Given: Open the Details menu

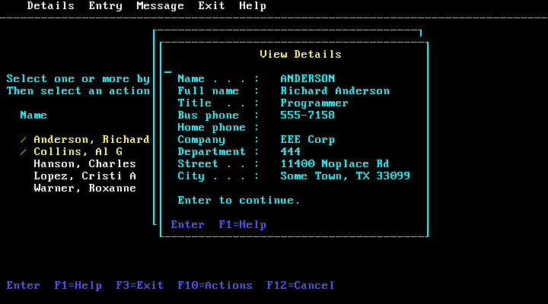Looking at the screenshot, I should point(50,6).
